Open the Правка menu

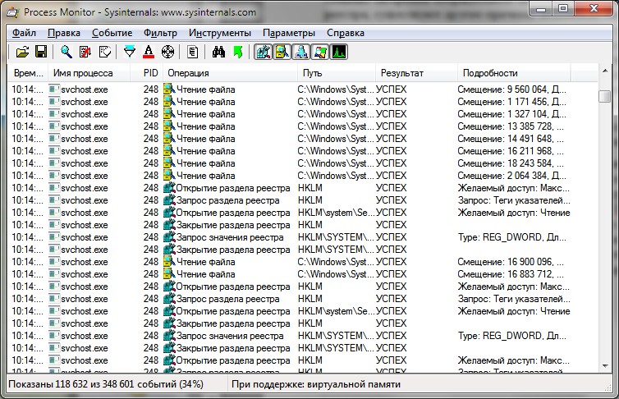(64, 33)
